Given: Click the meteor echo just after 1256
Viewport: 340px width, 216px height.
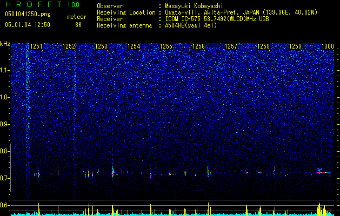Looking at the screenshot, I should point(208,171).
